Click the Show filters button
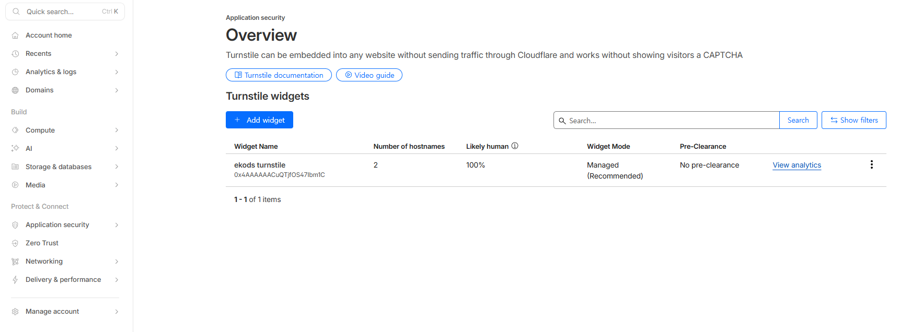 (x=854, y=120)
